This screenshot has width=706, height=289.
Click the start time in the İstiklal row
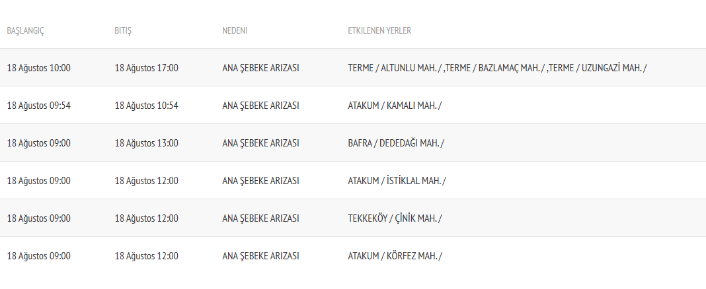38,181
